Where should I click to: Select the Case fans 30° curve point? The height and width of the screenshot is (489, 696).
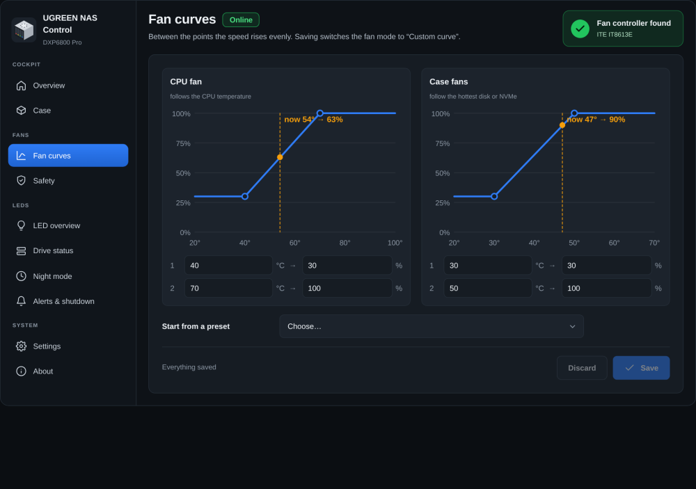[494, 197]
